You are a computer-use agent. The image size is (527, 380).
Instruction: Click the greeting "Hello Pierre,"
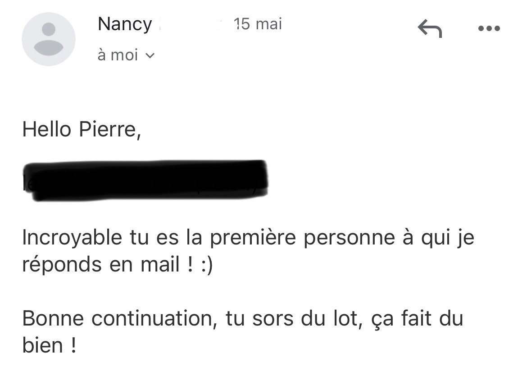click(x=82, y=130)
